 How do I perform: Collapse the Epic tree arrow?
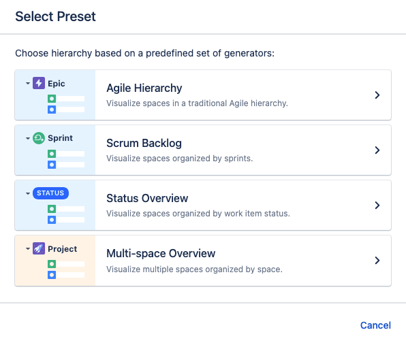(28, 83)
